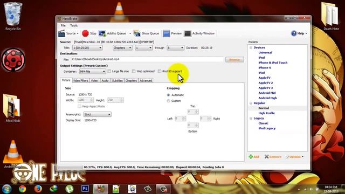
Task: Collapse the Devices preset group
Action: (x=251, y=47)
